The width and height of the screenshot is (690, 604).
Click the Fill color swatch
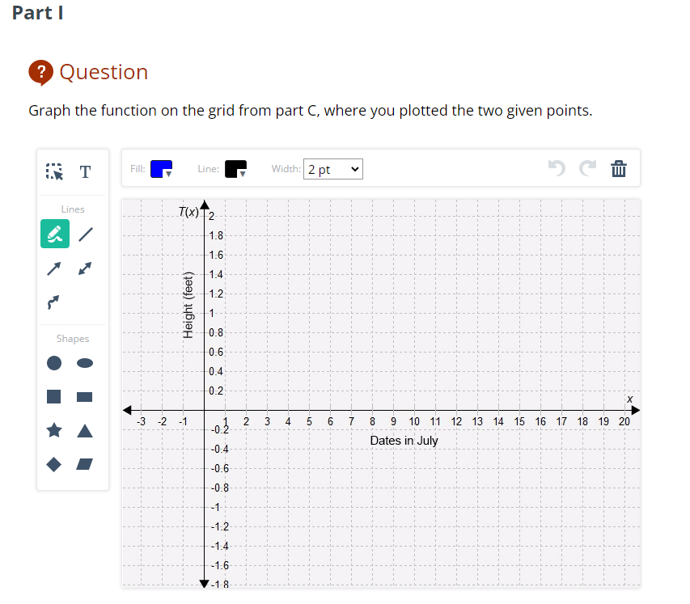pos(158,167)
